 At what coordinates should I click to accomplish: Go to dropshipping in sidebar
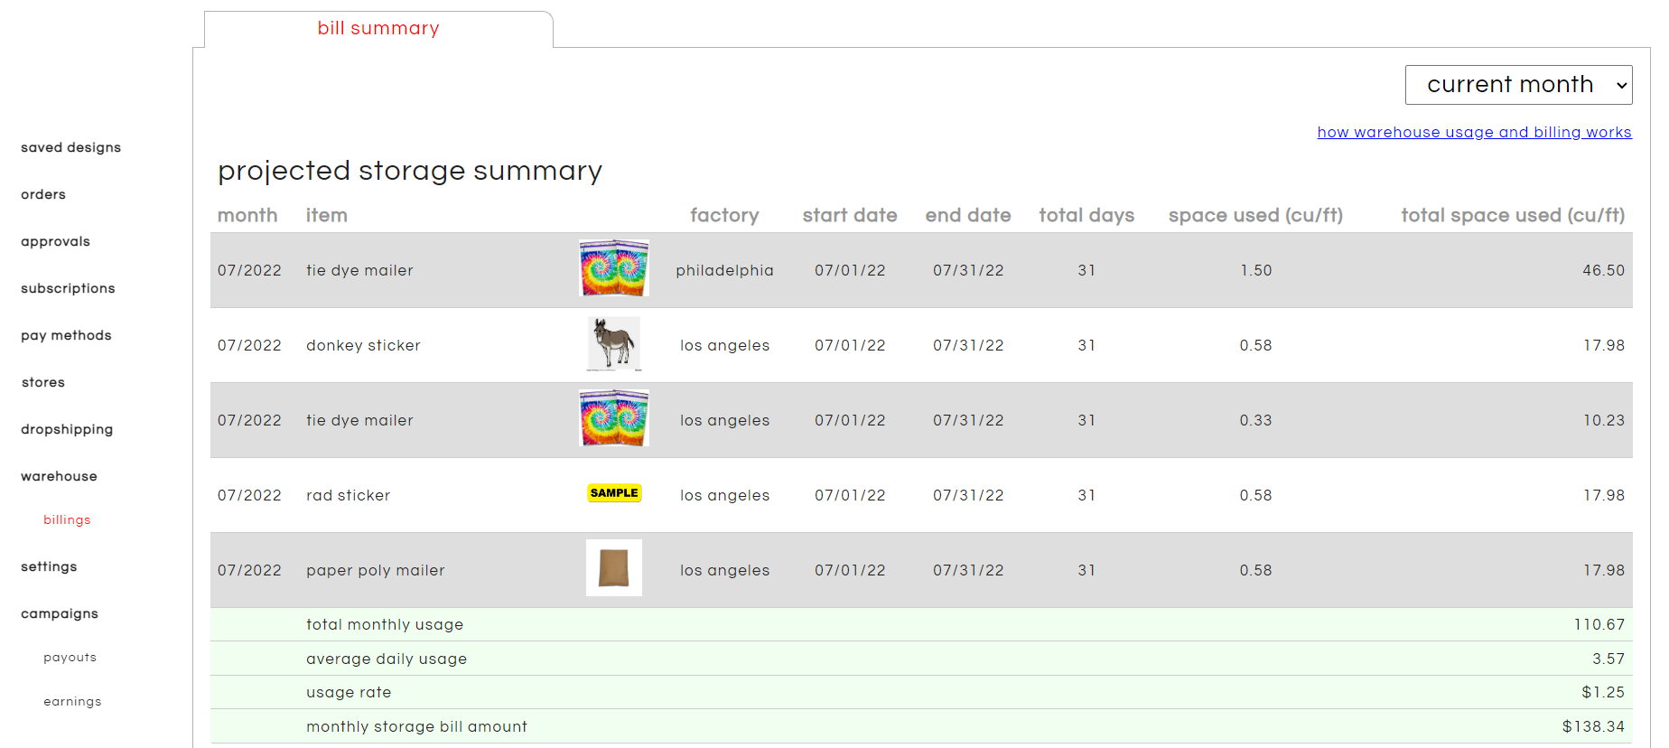(x=67, y=429)
